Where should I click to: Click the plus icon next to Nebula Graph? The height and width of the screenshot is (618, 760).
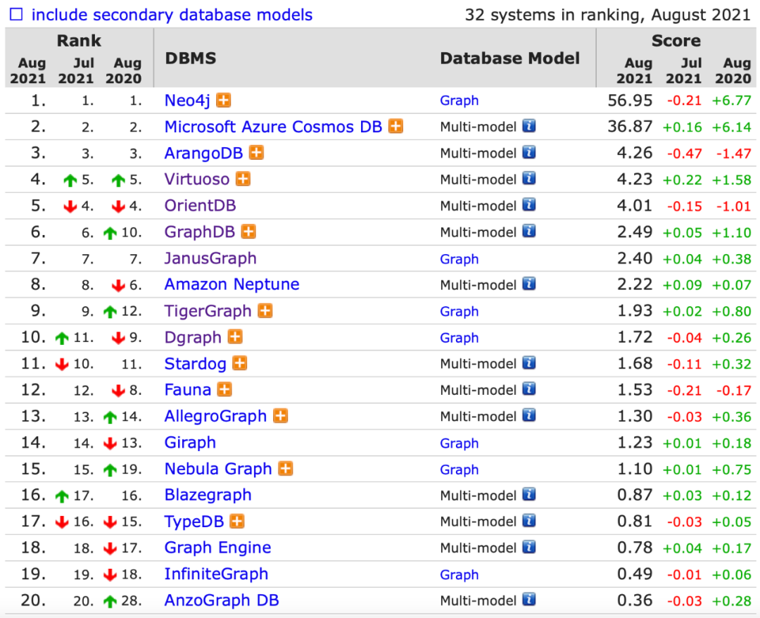pos(286,469)
